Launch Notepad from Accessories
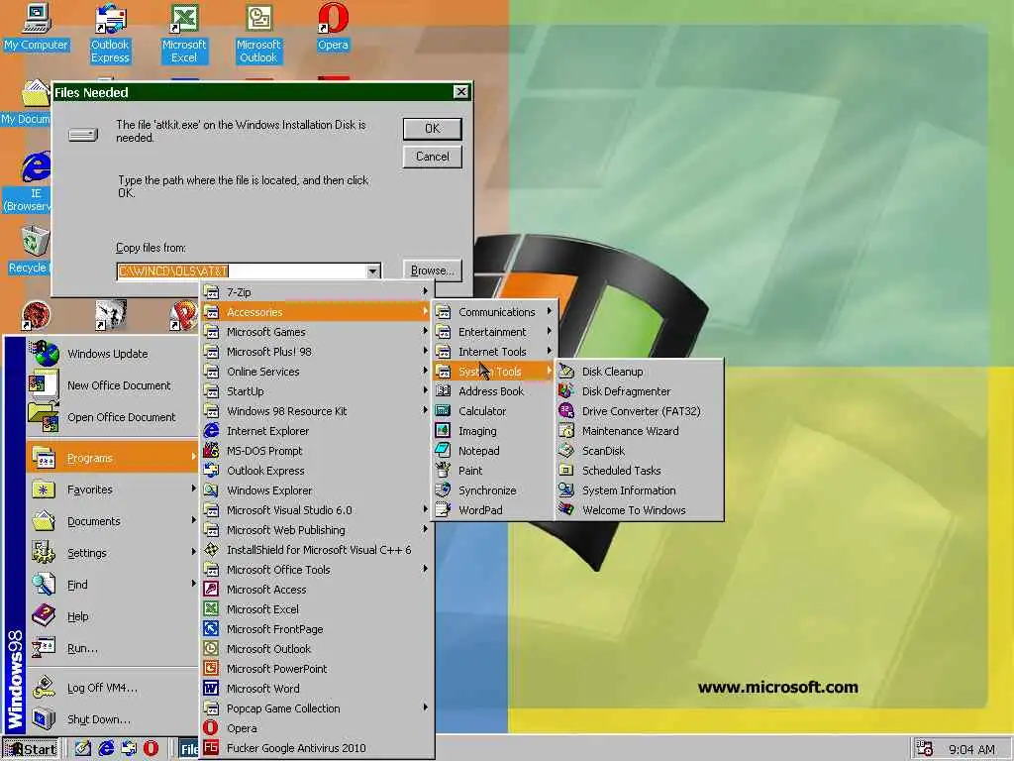The width and height of the screenshot is (1014, 761). click(x=495, y=451)
